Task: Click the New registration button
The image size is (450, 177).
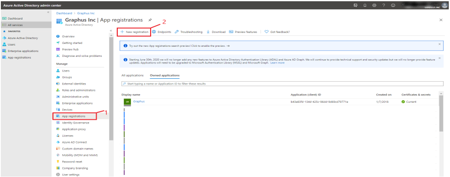Action: tap(134, 32)
